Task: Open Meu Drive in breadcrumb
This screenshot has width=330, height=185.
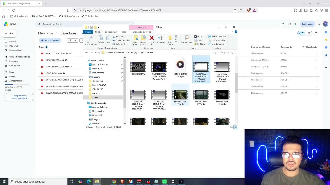Action: click(46, 33)
